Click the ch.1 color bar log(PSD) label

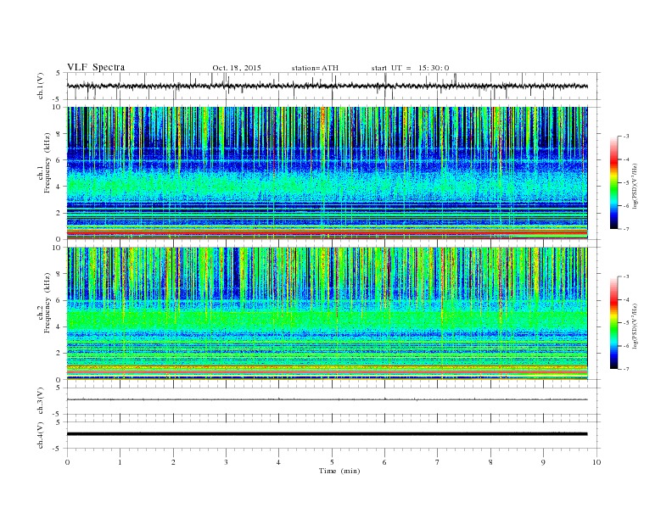tap(636, 186)
